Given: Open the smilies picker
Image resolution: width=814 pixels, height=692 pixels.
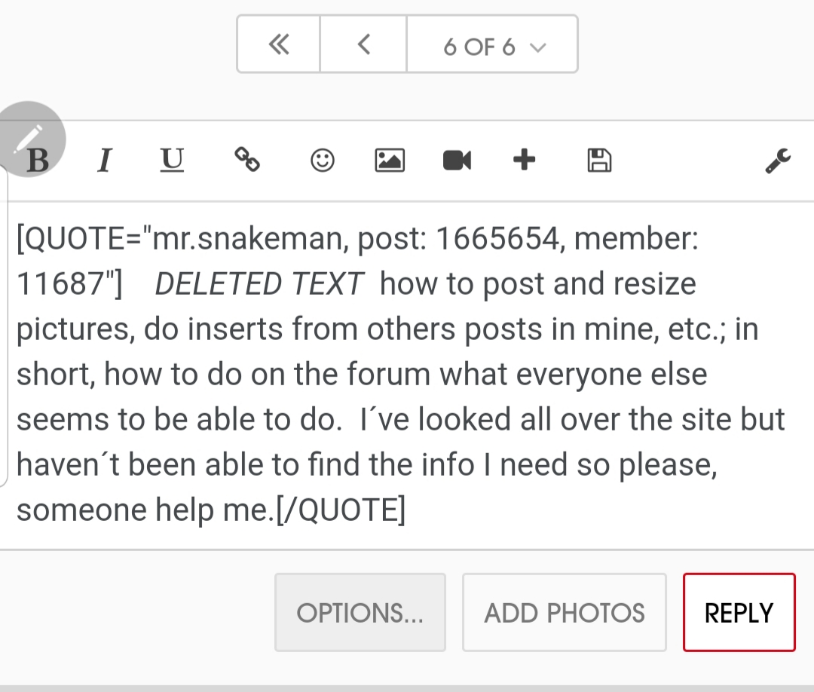Looking at the screenshot, I should tap(323, 160).
